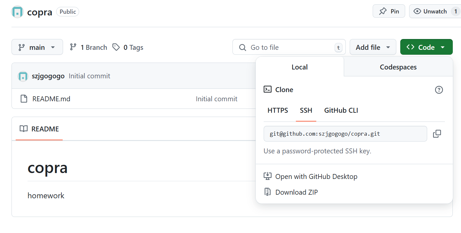
Task: Click the t keyboard shortcut hint
Action: (338, 48)
